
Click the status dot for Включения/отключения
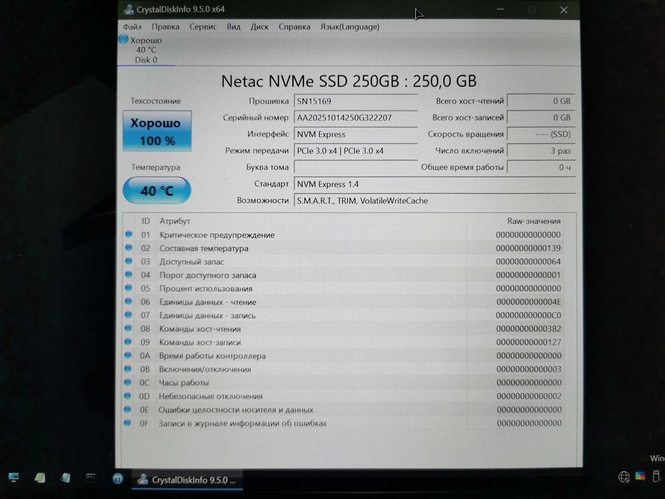point(128,369)
